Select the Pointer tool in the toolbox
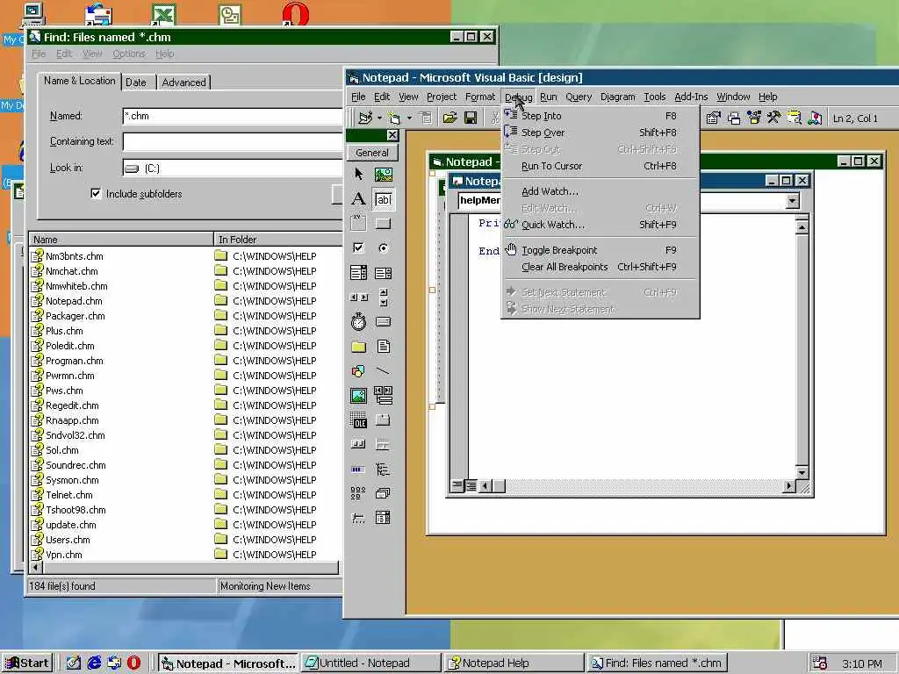The height and width of the screenshot is (674, 899). click(359, 174)
